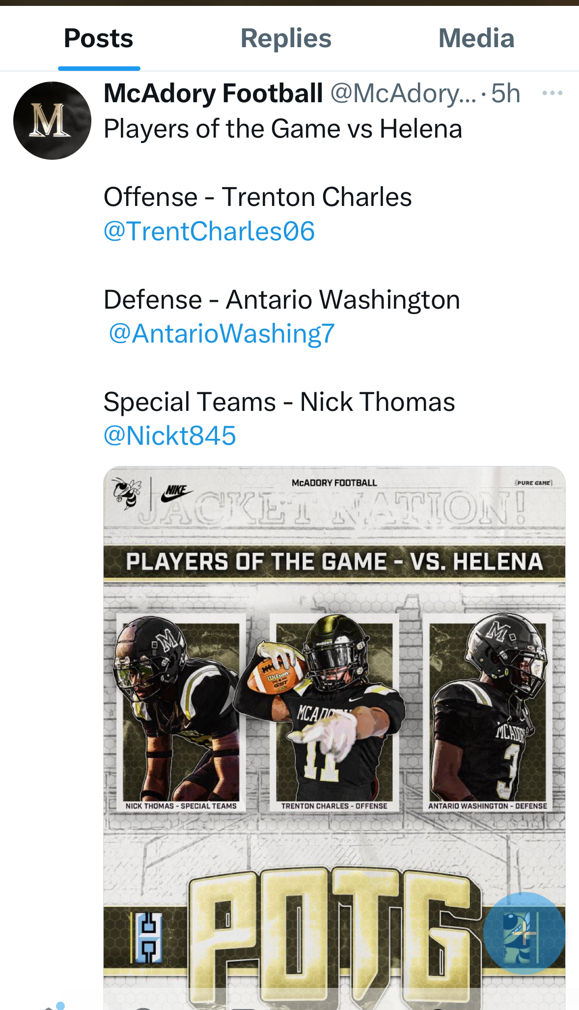Screen dimensions: 579x1010
Task: Switch to the Posts tab
Action: (99, 38)
